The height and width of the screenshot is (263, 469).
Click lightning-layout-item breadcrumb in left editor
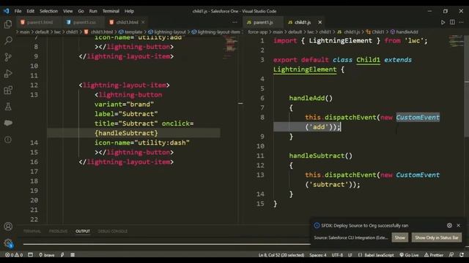coord(216,32)
